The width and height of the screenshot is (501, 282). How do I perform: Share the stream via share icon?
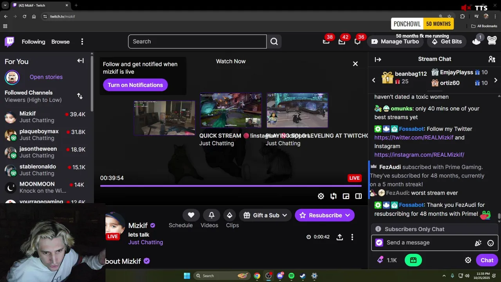[x=340, y=237]
